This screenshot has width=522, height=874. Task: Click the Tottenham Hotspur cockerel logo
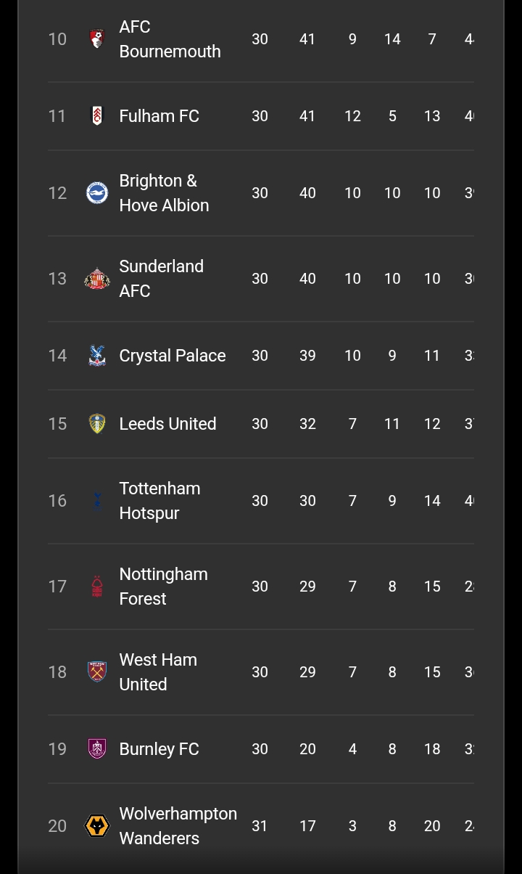coord(96,501)
